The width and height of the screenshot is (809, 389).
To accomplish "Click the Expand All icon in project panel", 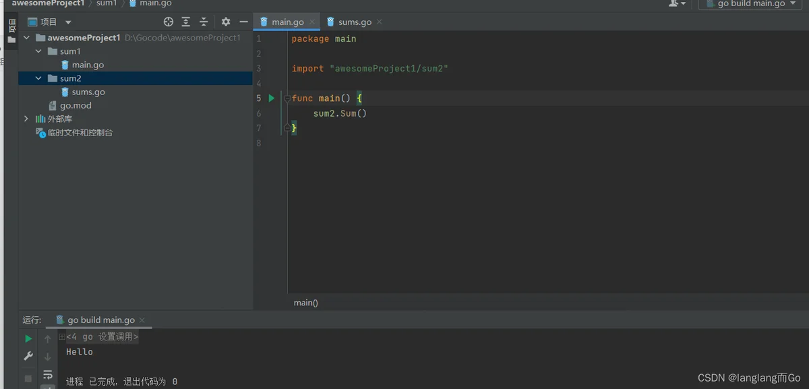I will [186, 22].
